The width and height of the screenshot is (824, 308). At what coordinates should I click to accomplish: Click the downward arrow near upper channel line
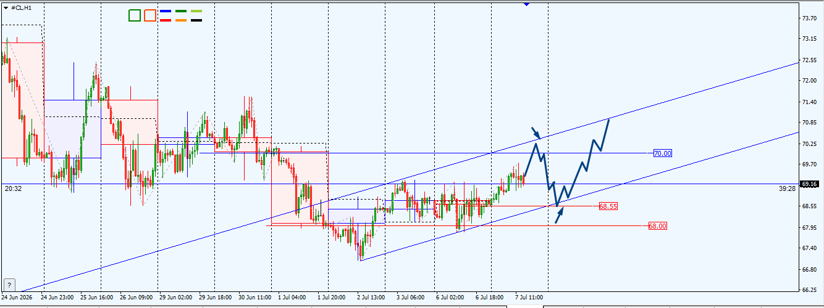point(537,133)
